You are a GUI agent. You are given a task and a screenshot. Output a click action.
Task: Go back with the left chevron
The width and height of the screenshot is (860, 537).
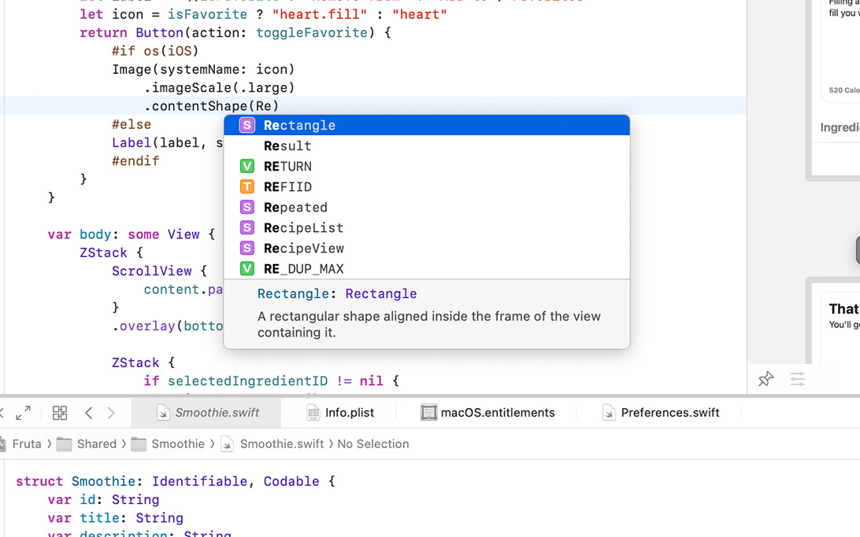89,413
